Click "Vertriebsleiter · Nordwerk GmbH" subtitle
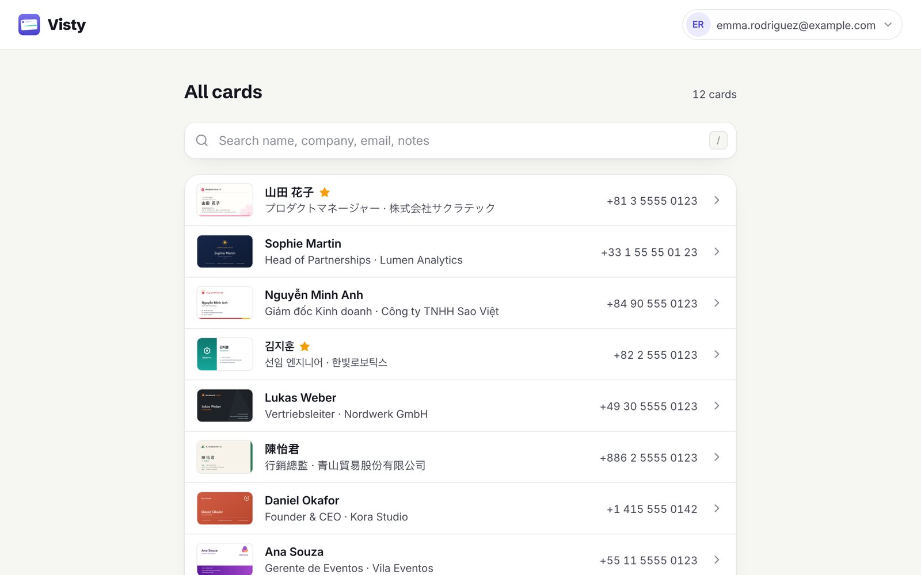 (346, 414)
